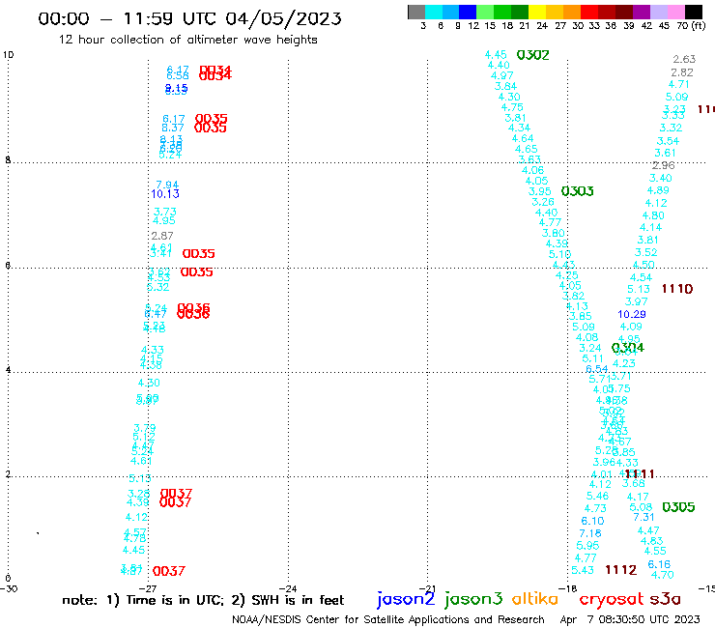Click the -27 longitude axis label
The height and width of the screenshot is (628, 715).
tap(148, 588)
